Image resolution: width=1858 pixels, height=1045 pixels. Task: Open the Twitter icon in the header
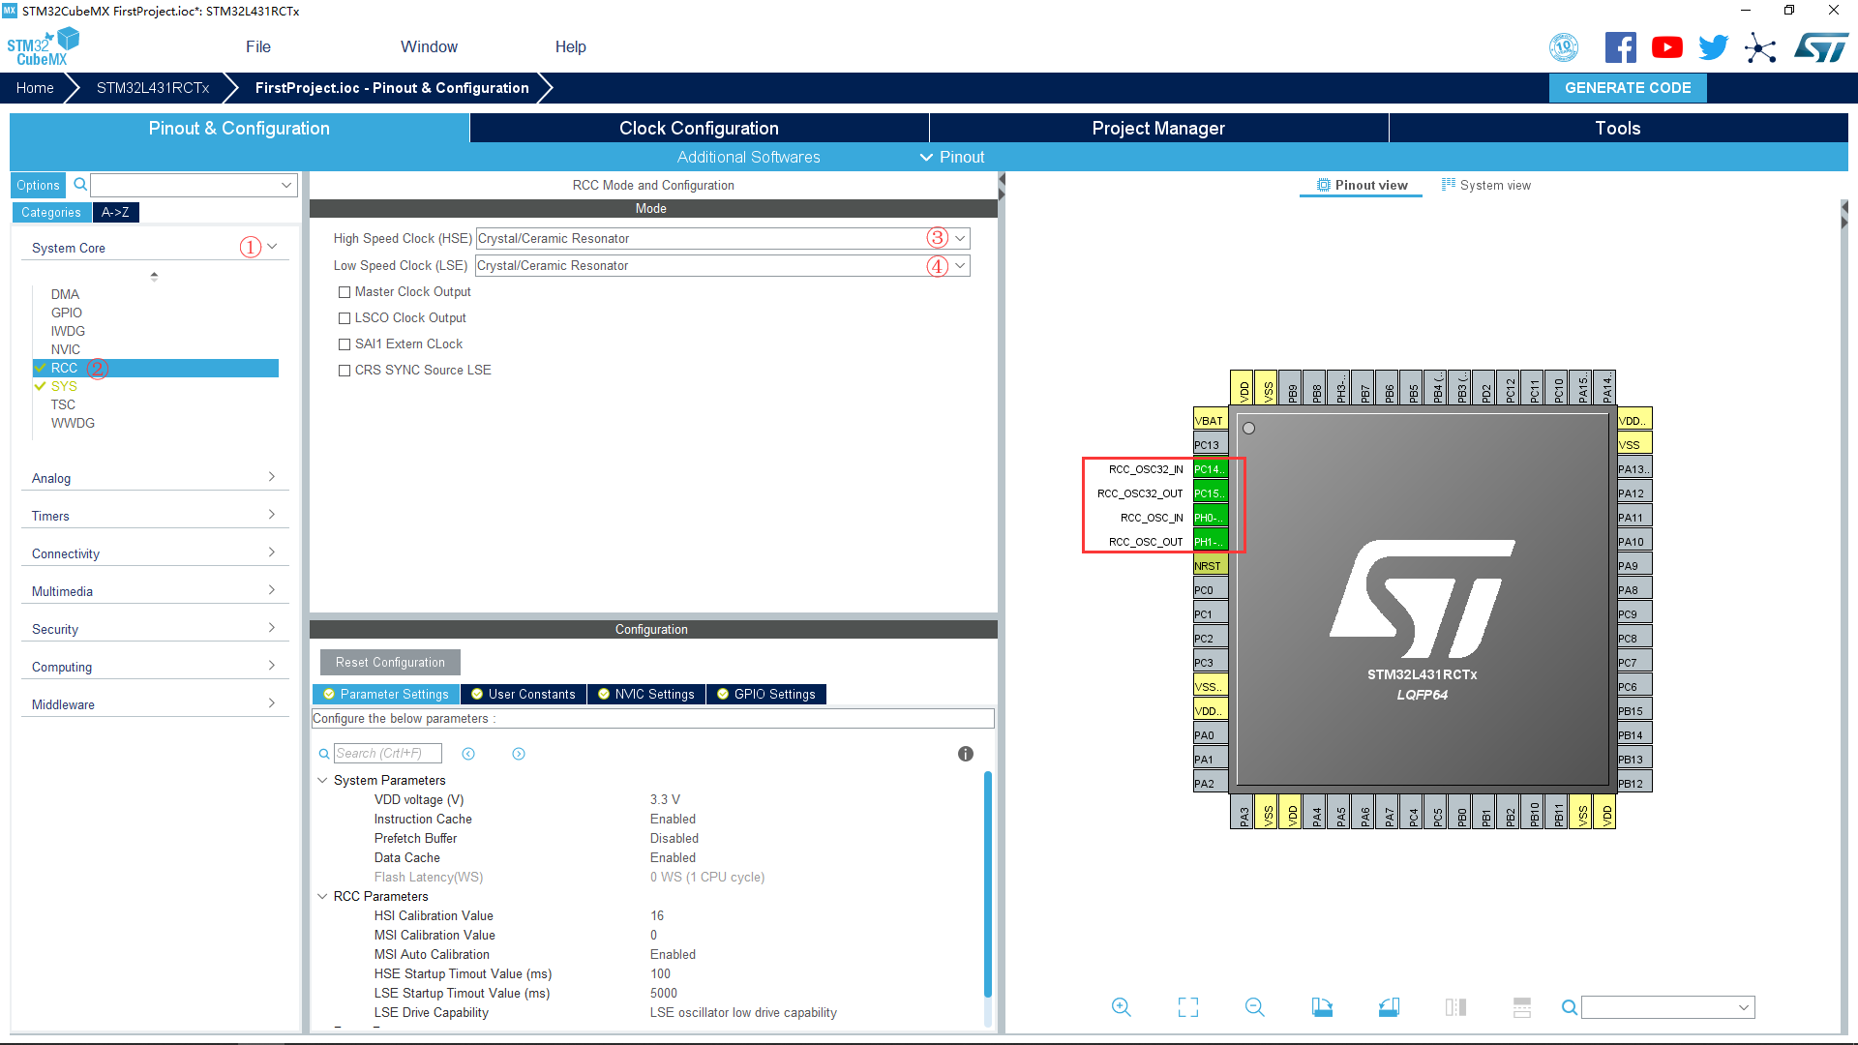pos(1713,45)
